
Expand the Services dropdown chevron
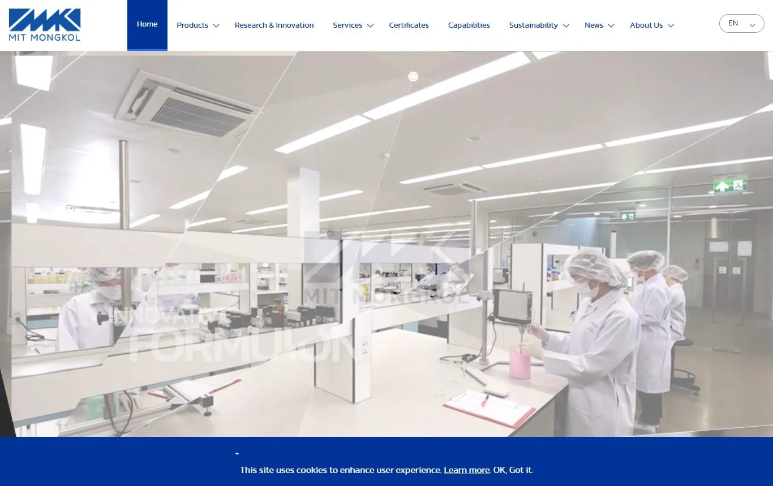[371, 26]
